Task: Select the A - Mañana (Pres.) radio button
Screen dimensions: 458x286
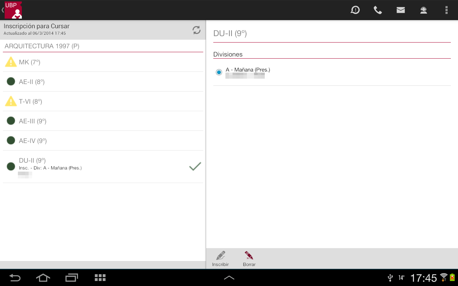Action: 219,72
